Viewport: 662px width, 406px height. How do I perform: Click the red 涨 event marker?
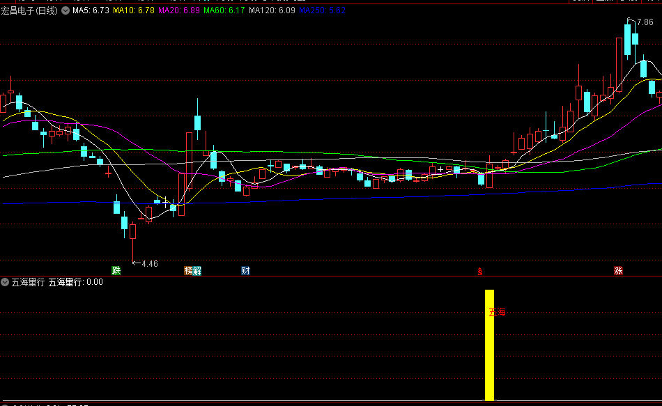[618, 270]
